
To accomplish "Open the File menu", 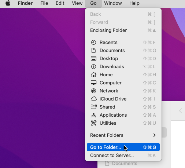I will (44, 3).
